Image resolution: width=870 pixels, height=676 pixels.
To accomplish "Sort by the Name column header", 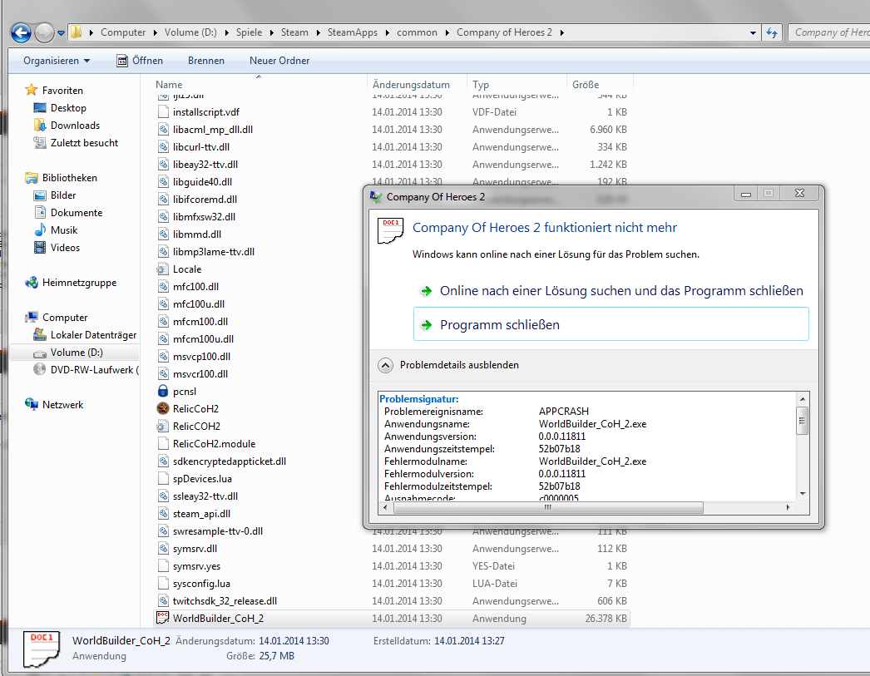I will [169, 84].
